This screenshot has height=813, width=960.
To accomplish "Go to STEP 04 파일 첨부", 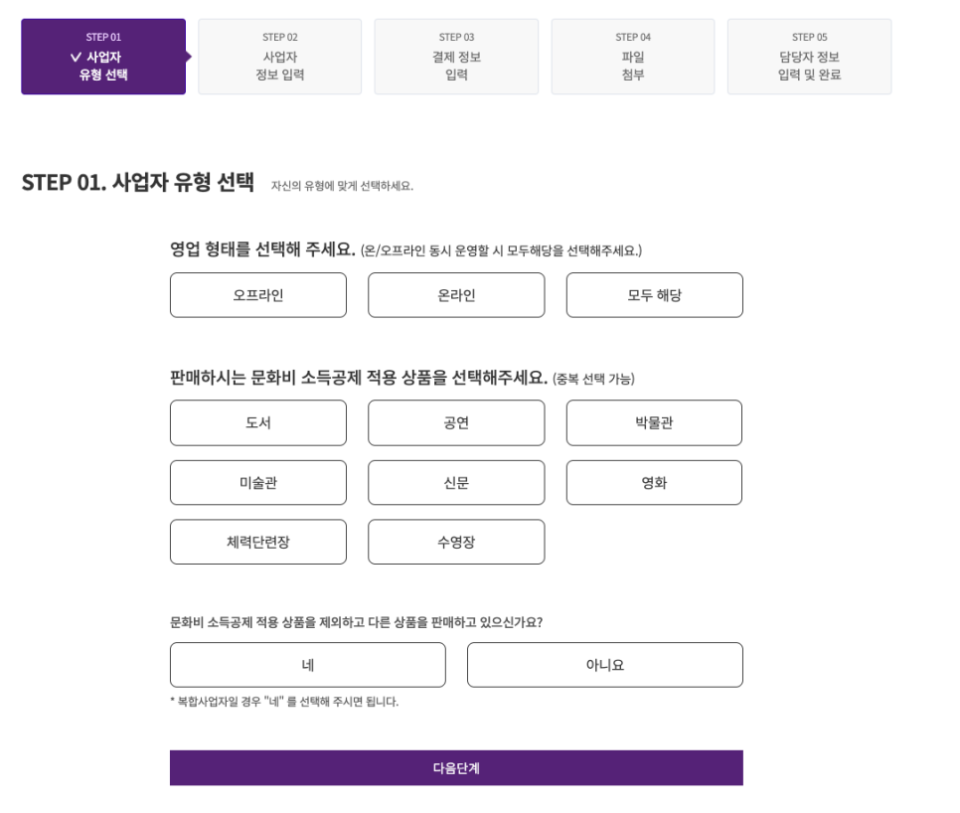I will point(632,57).
